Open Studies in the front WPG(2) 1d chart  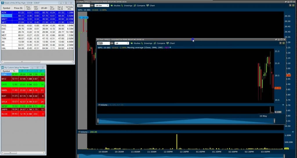click(x=135, y=43)
